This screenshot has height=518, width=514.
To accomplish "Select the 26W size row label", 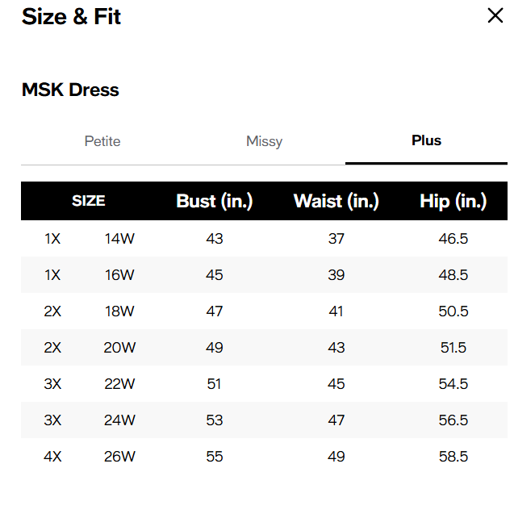I will [119, 457].
